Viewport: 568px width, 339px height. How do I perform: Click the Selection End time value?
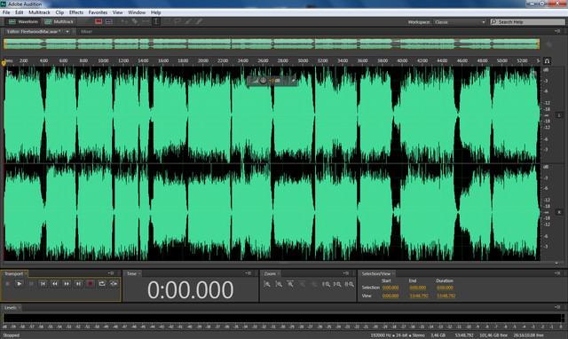click(418, 288)
